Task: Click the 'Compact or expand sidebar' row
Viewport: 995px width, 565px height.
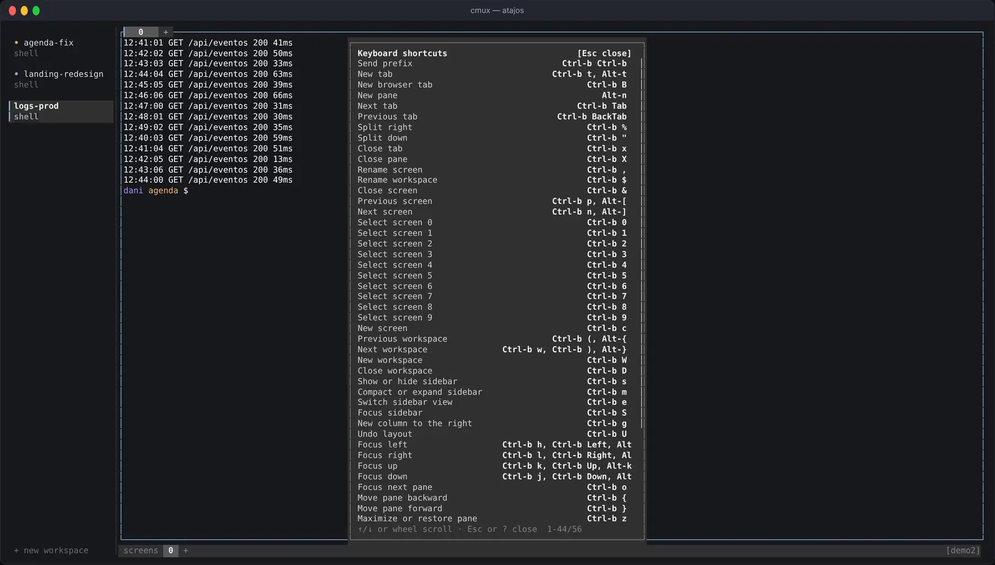Action: click(x=492, y=392)
